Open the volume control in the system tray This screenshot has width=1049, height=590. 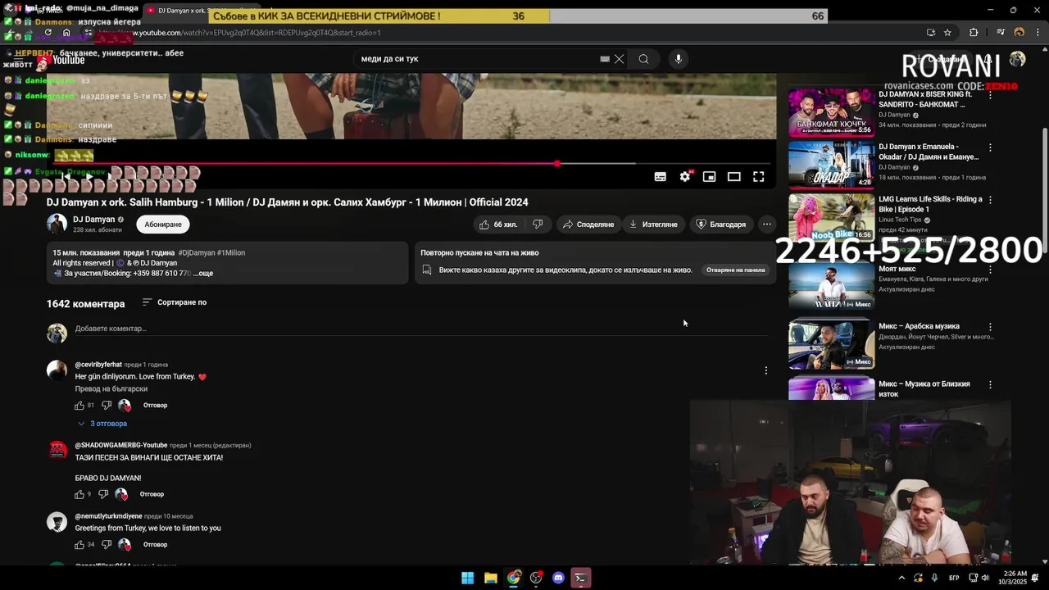point(984,578)
